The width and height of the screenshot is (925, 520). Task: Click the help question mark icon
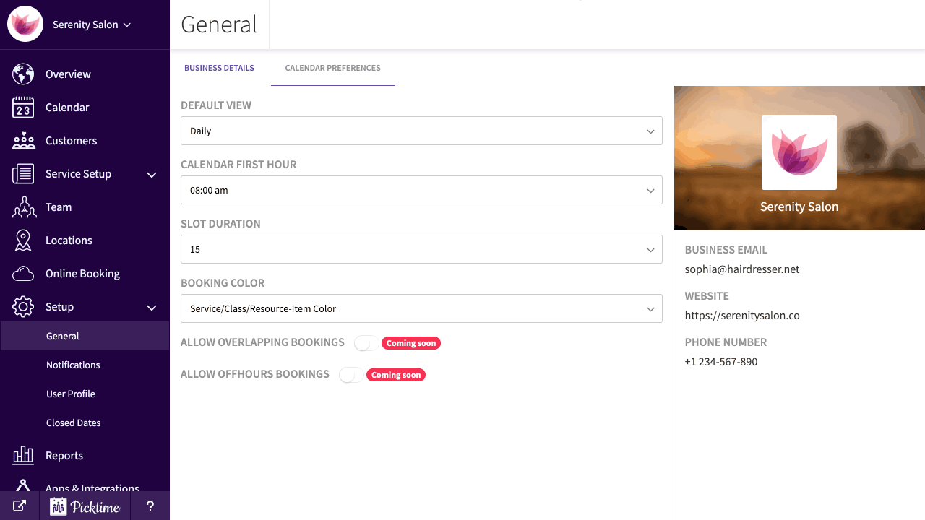[150, 506]
